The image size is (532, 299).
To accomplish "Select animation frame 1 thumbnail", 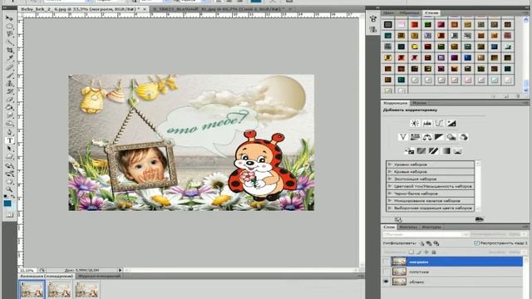I will [32, 290].
